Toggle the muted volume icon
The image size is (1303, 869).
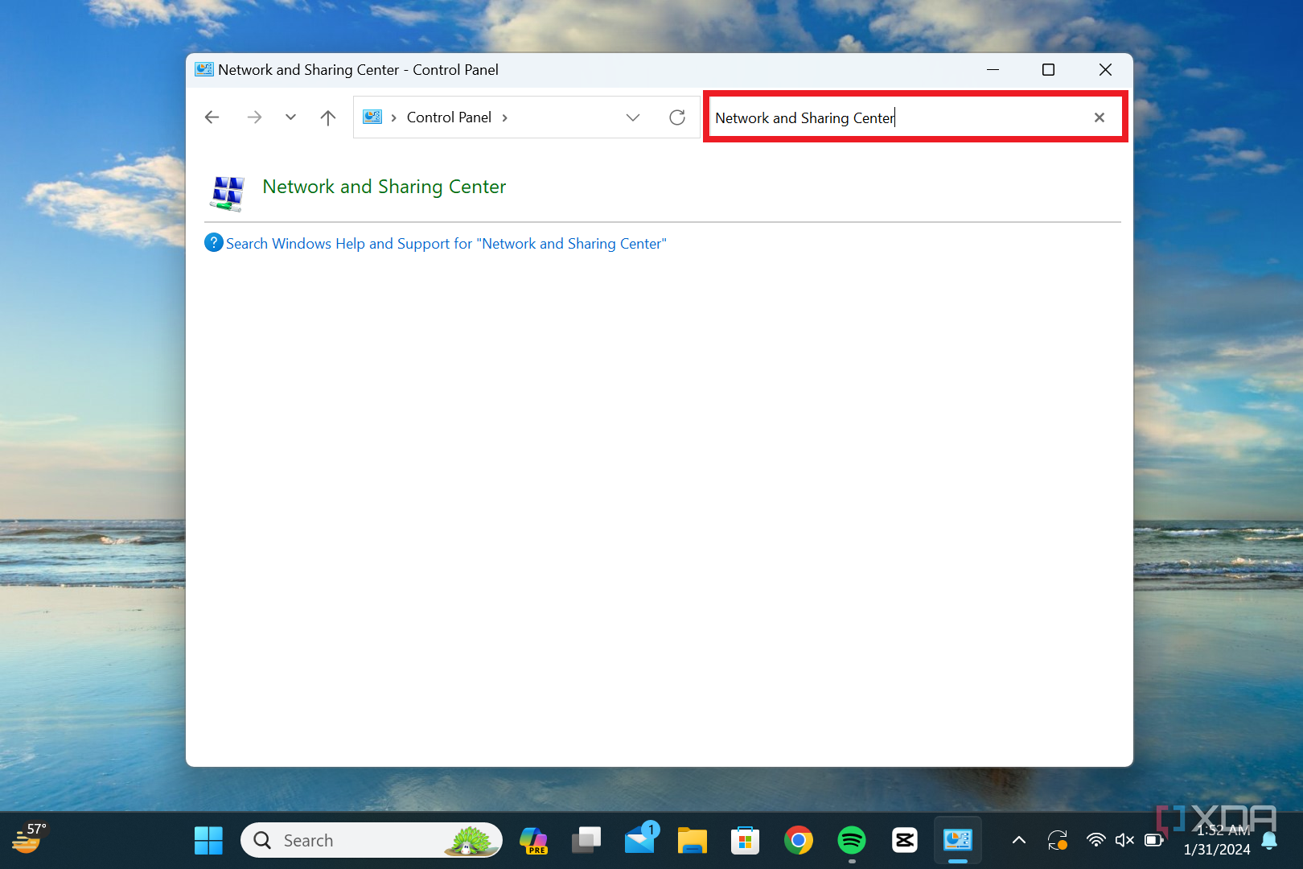pyautogui.click(x=1124, y=841)
